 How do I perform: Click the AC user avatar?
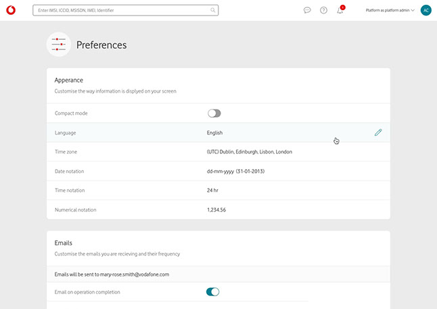point(425,10)
